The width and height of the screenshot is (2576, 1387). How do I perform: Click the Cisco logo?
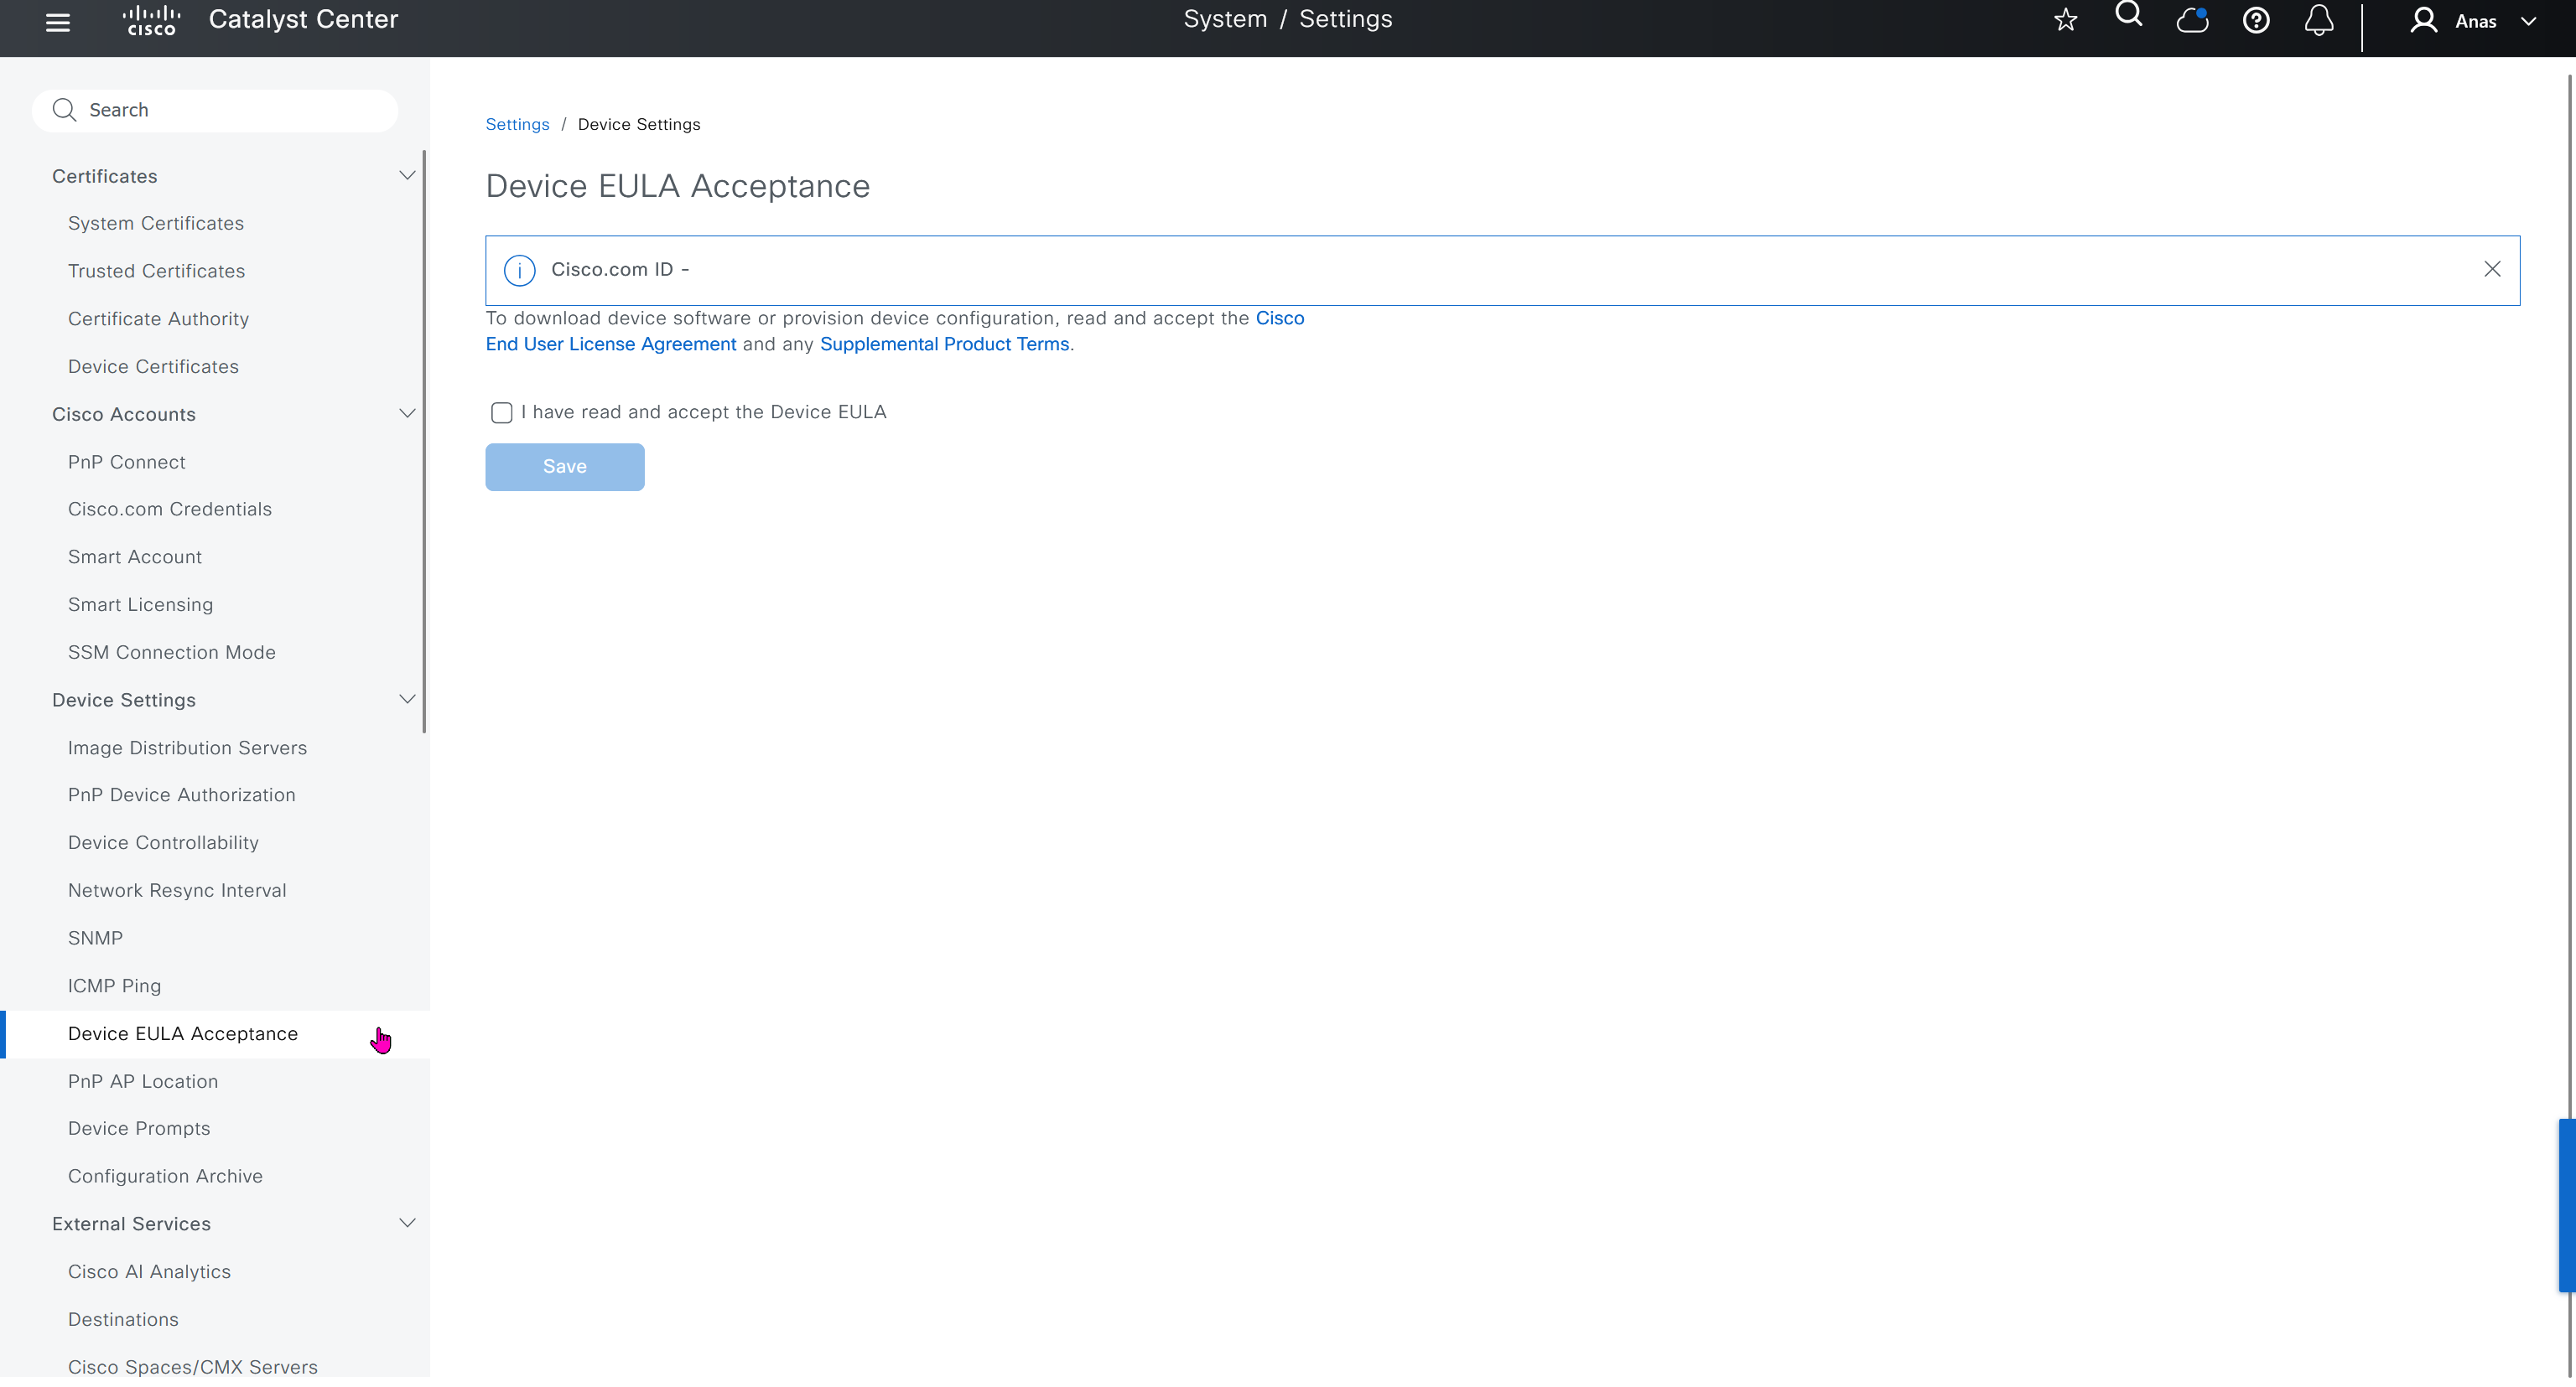tap(151, 20)
